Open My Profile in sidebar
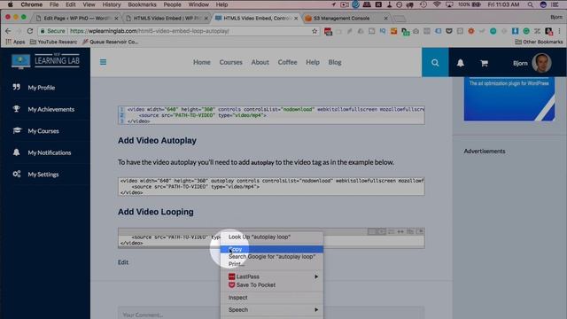Image resolution: width=567 pixels, height=319 pixels. click(x=42, y=88)
